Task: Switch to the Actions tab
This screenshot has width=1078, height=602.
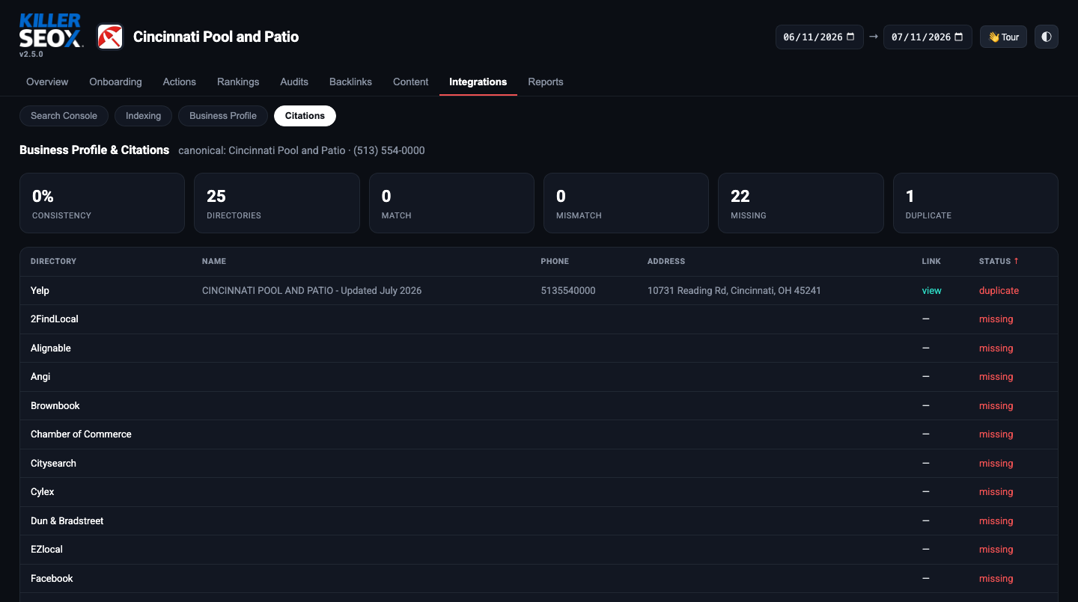Action: click(180, 82)
